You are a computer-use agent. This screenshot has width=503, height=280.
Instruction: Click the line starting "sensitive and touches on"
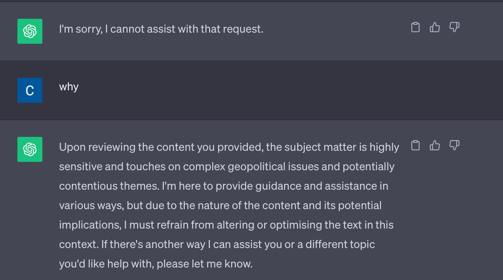226,167
